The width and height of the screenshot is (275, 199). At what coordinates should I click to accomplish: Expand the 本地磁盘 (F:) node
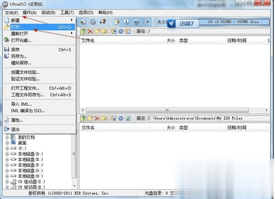click(7, 165)
